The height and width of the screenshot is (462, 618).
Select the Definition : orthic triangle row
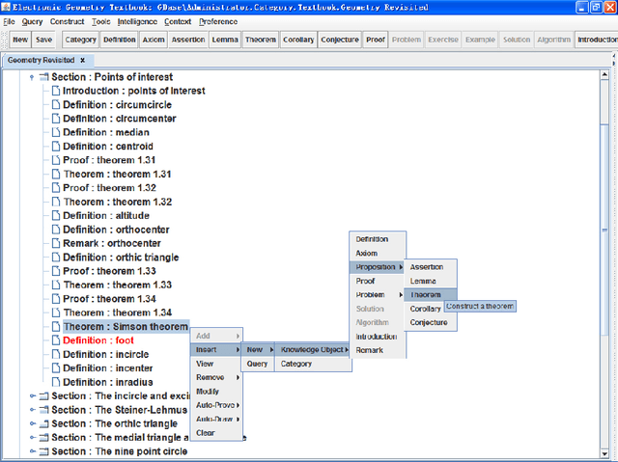(121, 258)
